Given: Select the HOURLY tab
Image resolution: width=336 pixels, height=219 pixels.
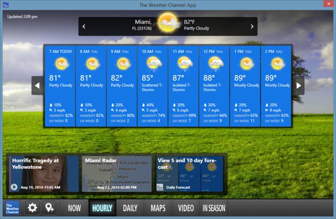Looking at the screenshot, I should pyautogui.click(x=102, y=208).
